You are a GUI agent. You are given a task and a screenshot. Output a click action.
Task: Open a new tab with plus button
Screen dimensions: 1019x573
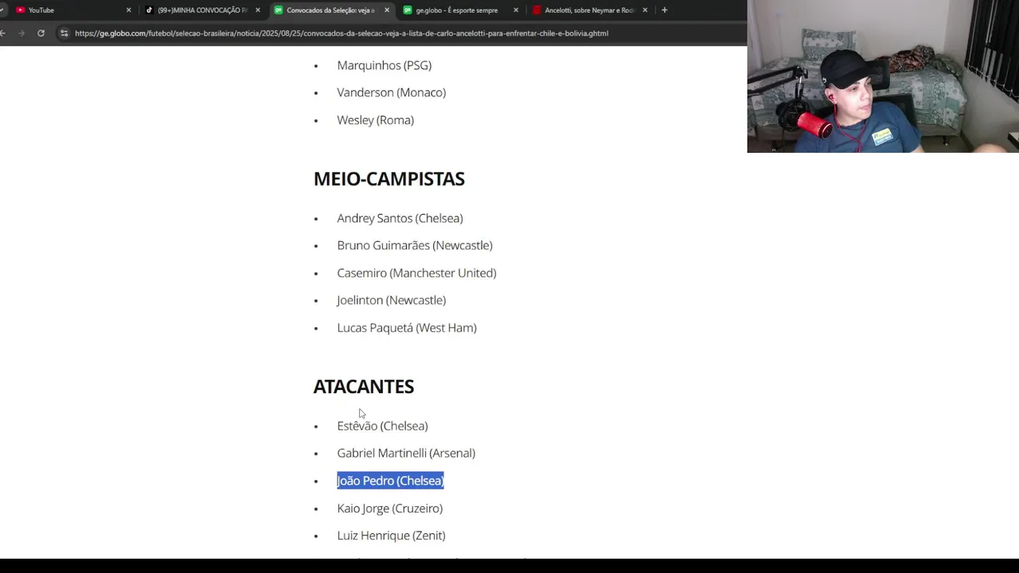pos(665,10)
